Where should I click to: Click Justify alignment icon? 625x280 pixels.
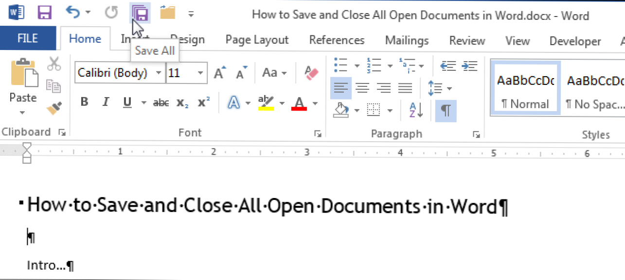pos(405,88)
